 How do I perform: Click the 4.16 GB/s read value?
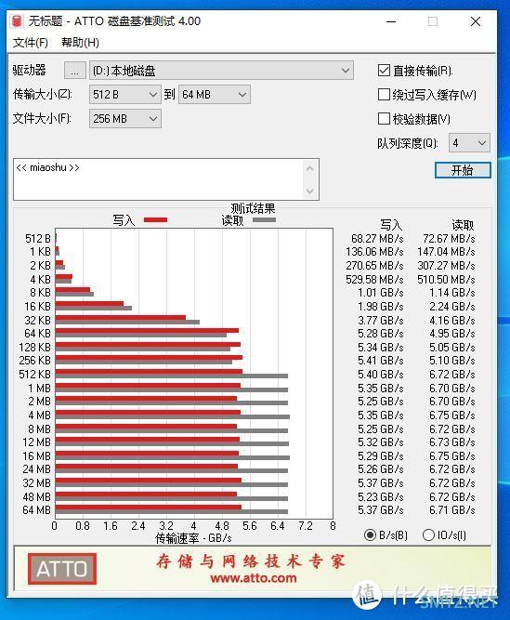[x=451, y=321]
